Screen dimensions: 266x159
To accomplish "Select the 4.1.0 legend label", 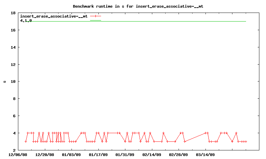I will point(26,20).
